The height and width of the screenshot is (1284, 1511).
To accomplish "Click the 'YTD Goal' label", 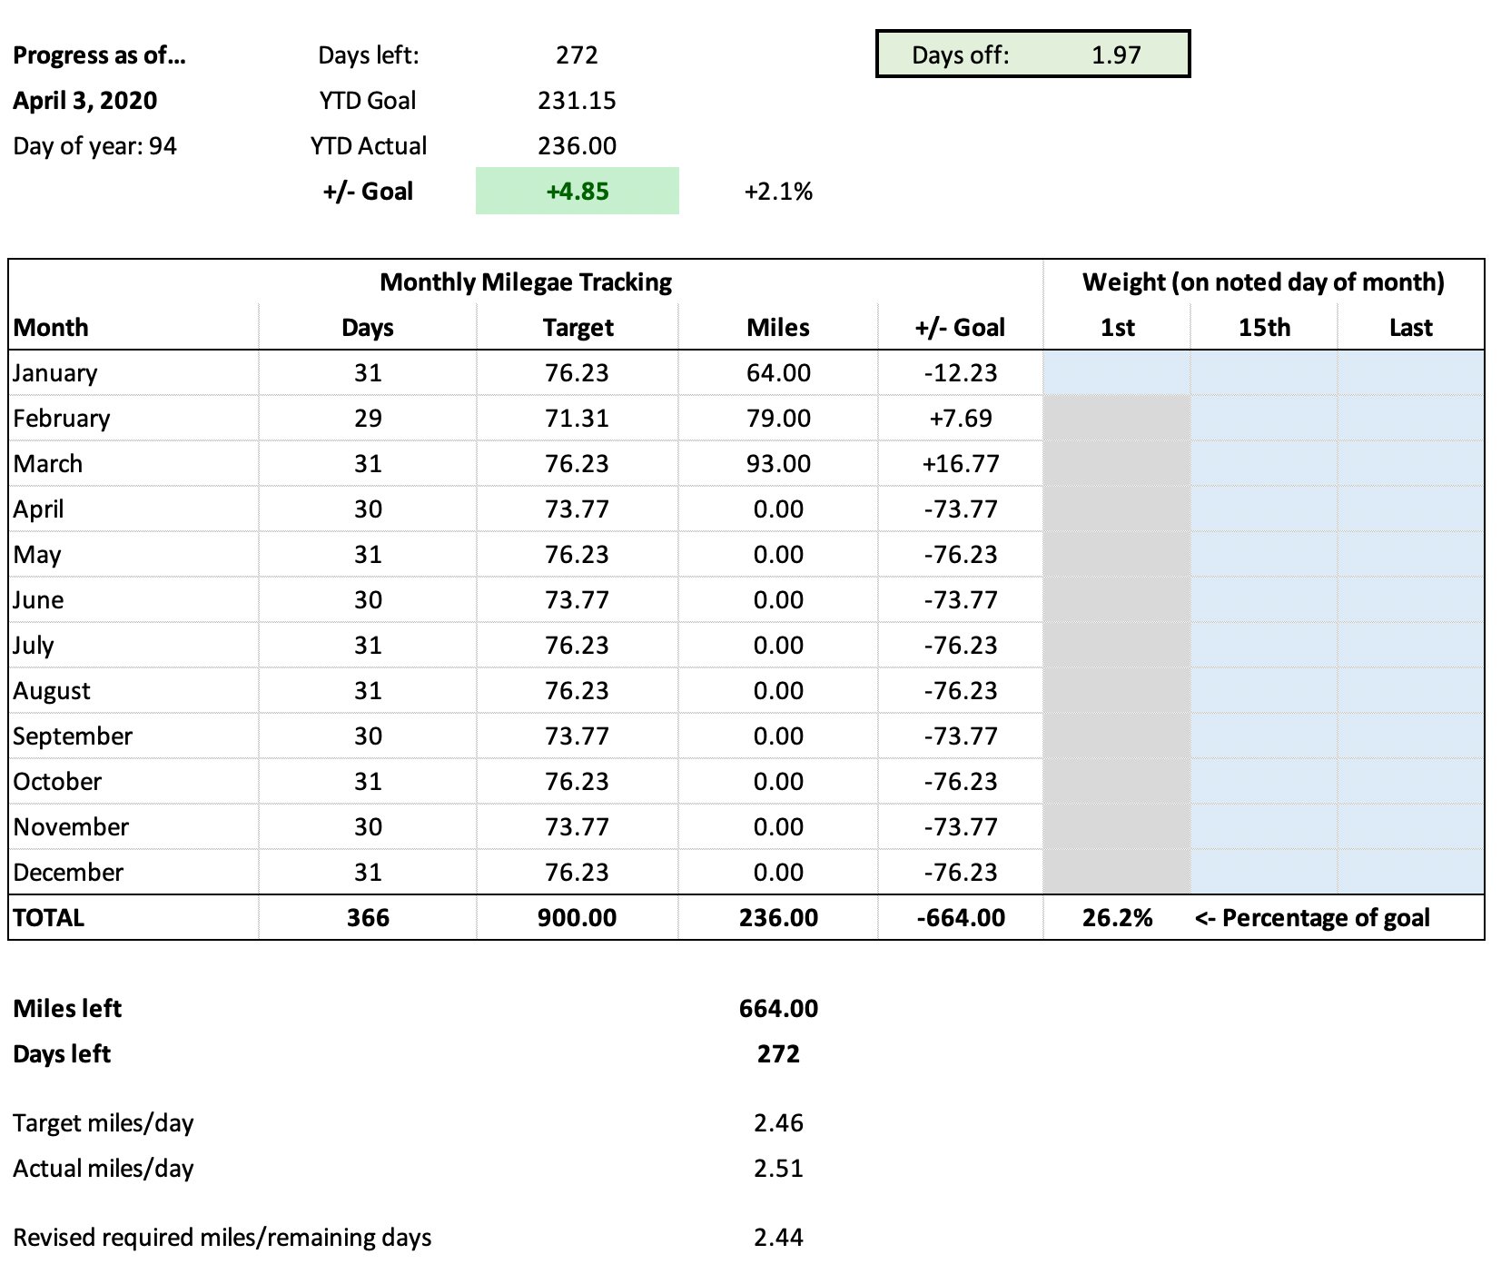I will 368,101.
